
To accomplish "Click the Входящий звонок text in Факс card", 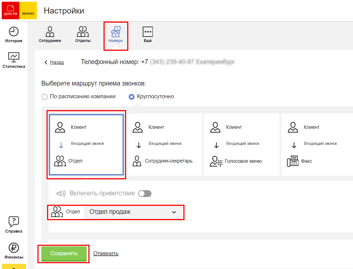I will coord(321,143).
